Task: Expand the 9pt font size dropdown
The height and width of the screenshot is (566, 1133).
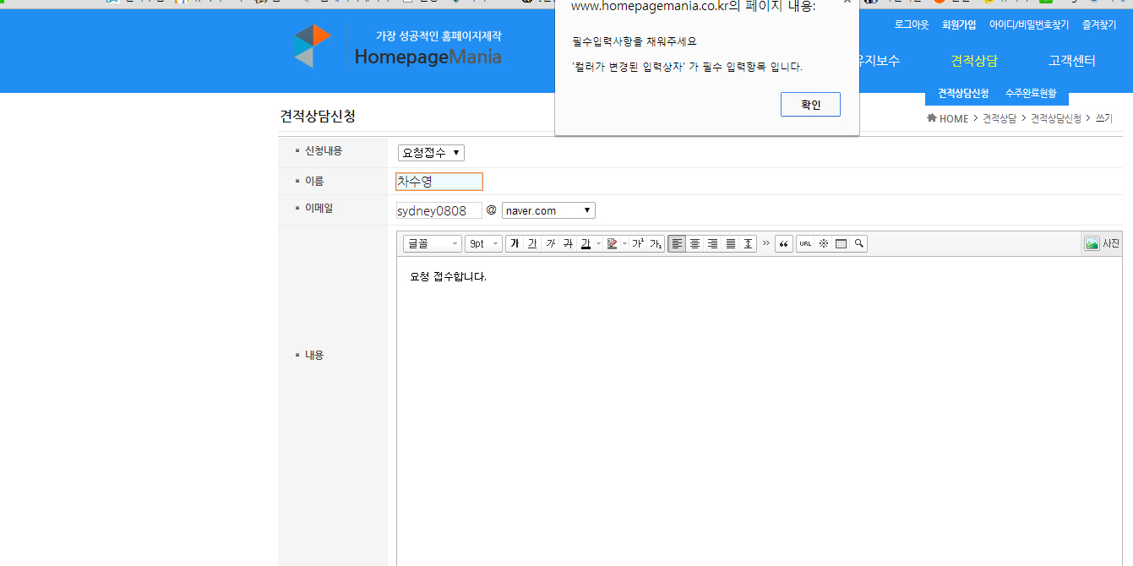Action: coord(483,244)
